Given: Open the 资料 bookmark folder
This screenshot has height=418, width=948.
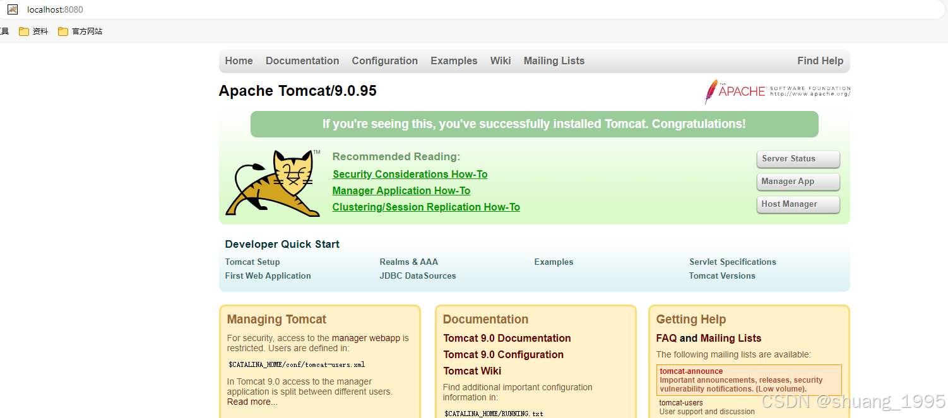Looking at the screenshot, I should [x=33, y=32].
